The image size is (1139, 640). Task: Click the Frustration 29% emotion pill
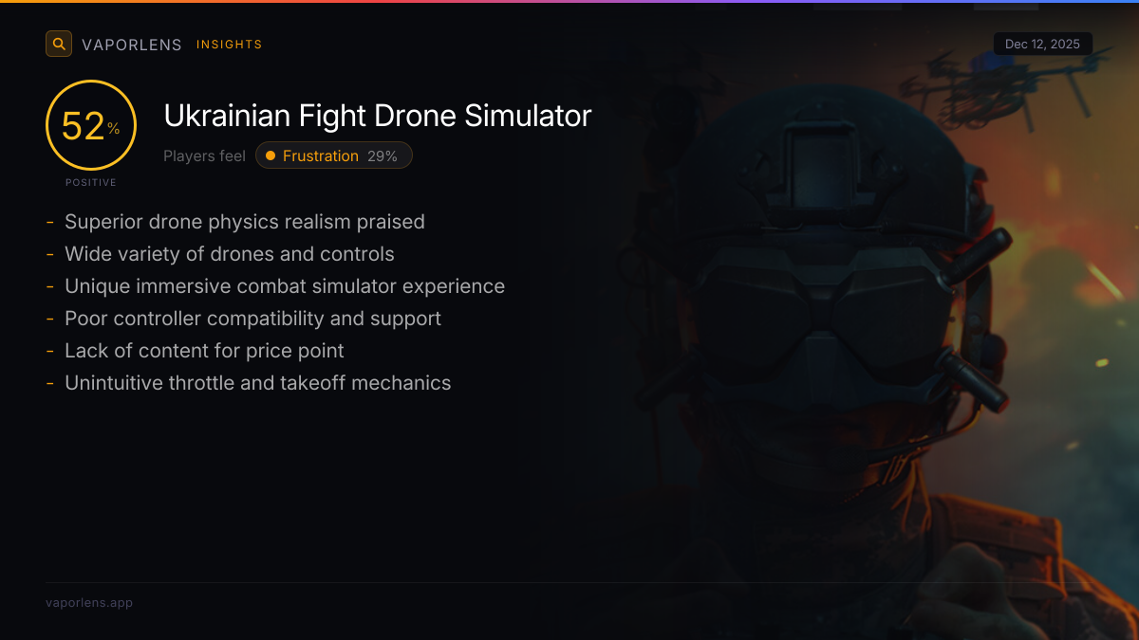click(x=334, y=155)
